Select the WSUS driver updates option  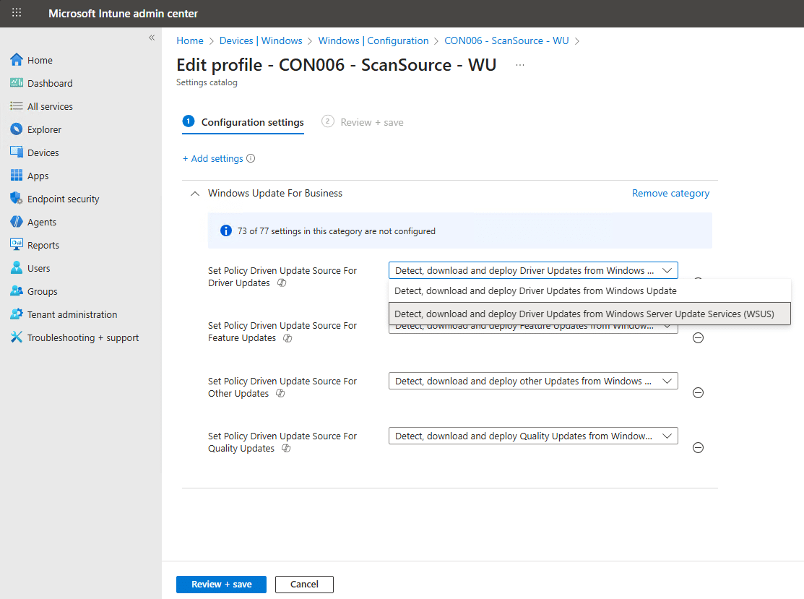coord(584,314)
